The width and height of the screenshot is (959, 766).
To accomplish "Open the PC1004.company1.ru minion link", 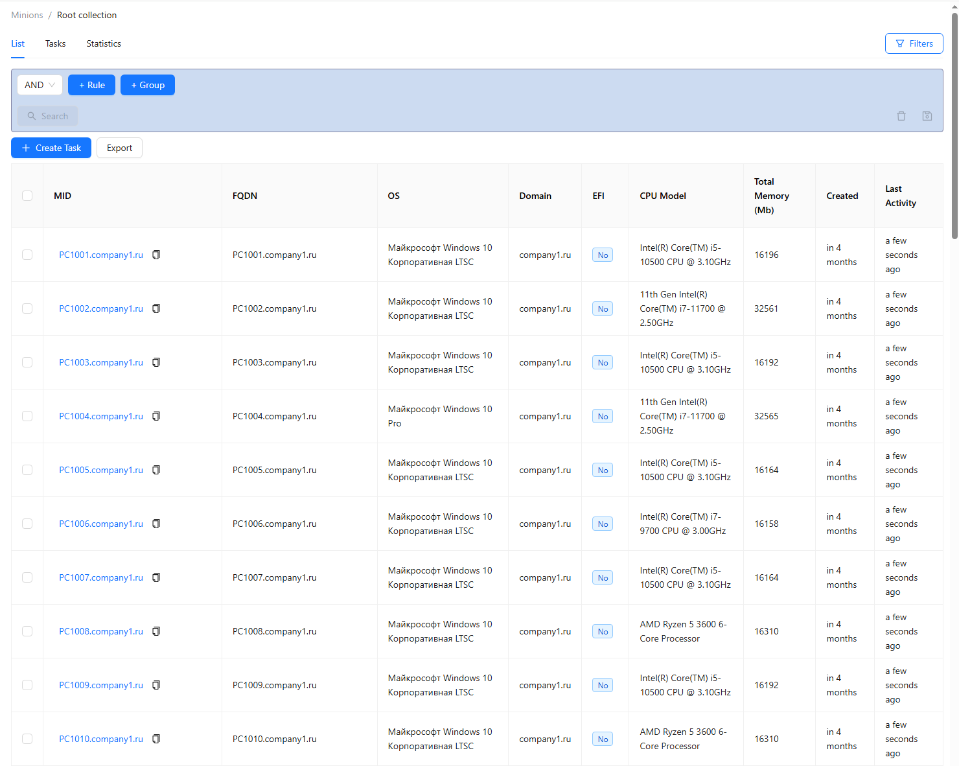I will [101, 416].
